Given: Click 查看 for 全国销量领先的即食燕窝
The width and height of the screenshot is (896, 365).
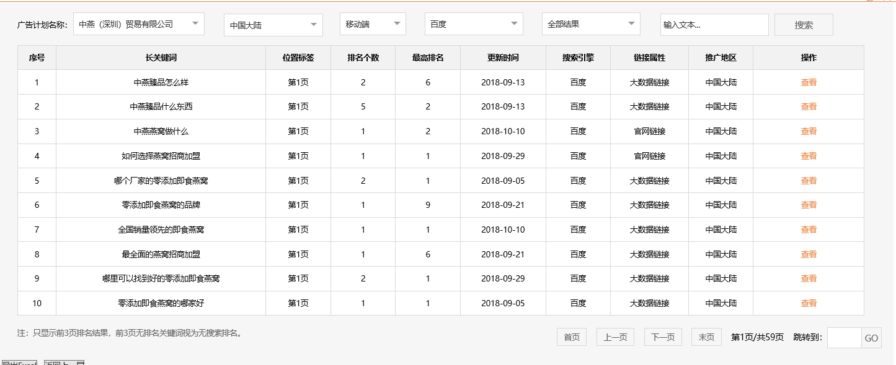Looking at the screenshot, I should [809, 230].
